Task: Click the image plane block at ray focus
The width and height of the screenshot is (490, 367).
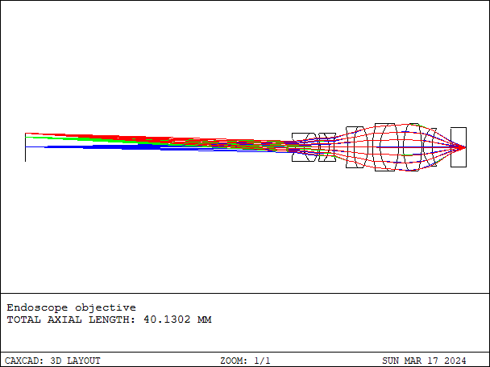Action: (459, 147)
